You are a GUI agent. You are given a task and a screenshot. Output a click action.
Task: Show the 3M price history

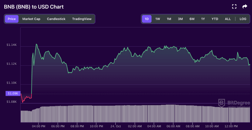coord(180,19)
